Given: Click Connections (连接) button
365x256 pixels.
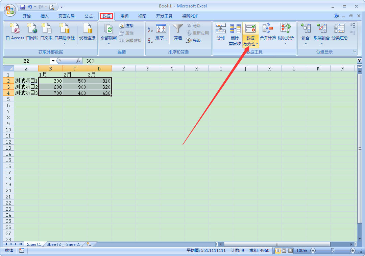Looking at the screenshot, I should click(x=126, y=26).
